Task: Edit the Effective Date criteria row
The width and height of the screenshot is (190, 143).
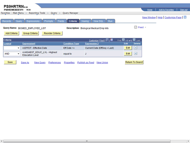Action: tap(128, 48)
